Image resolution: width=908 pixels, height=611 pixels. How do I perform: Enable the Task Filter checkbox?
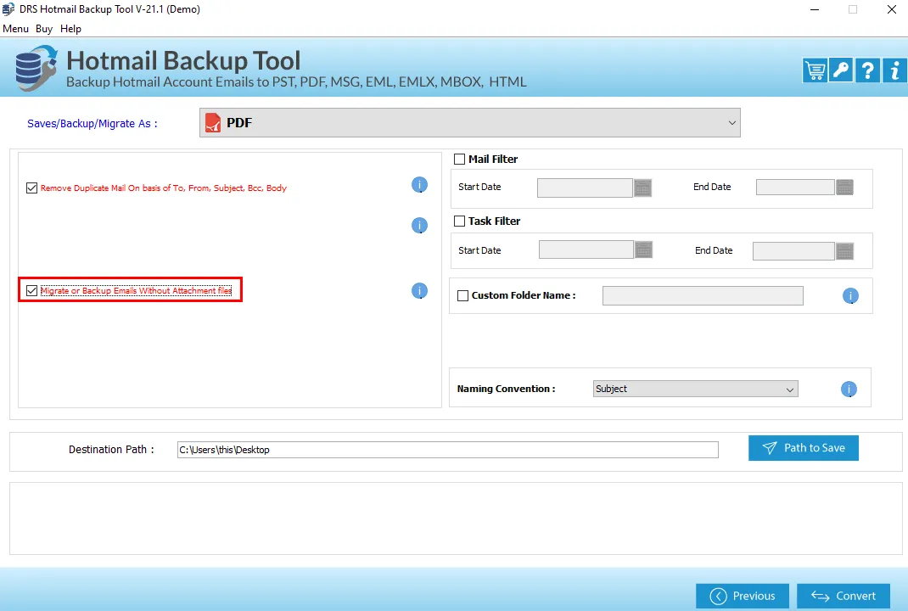[x=460, y=221]
